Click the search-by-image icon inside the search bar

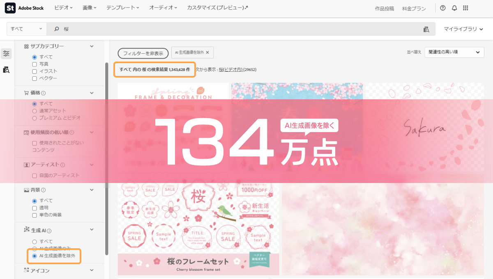(426, 29)
